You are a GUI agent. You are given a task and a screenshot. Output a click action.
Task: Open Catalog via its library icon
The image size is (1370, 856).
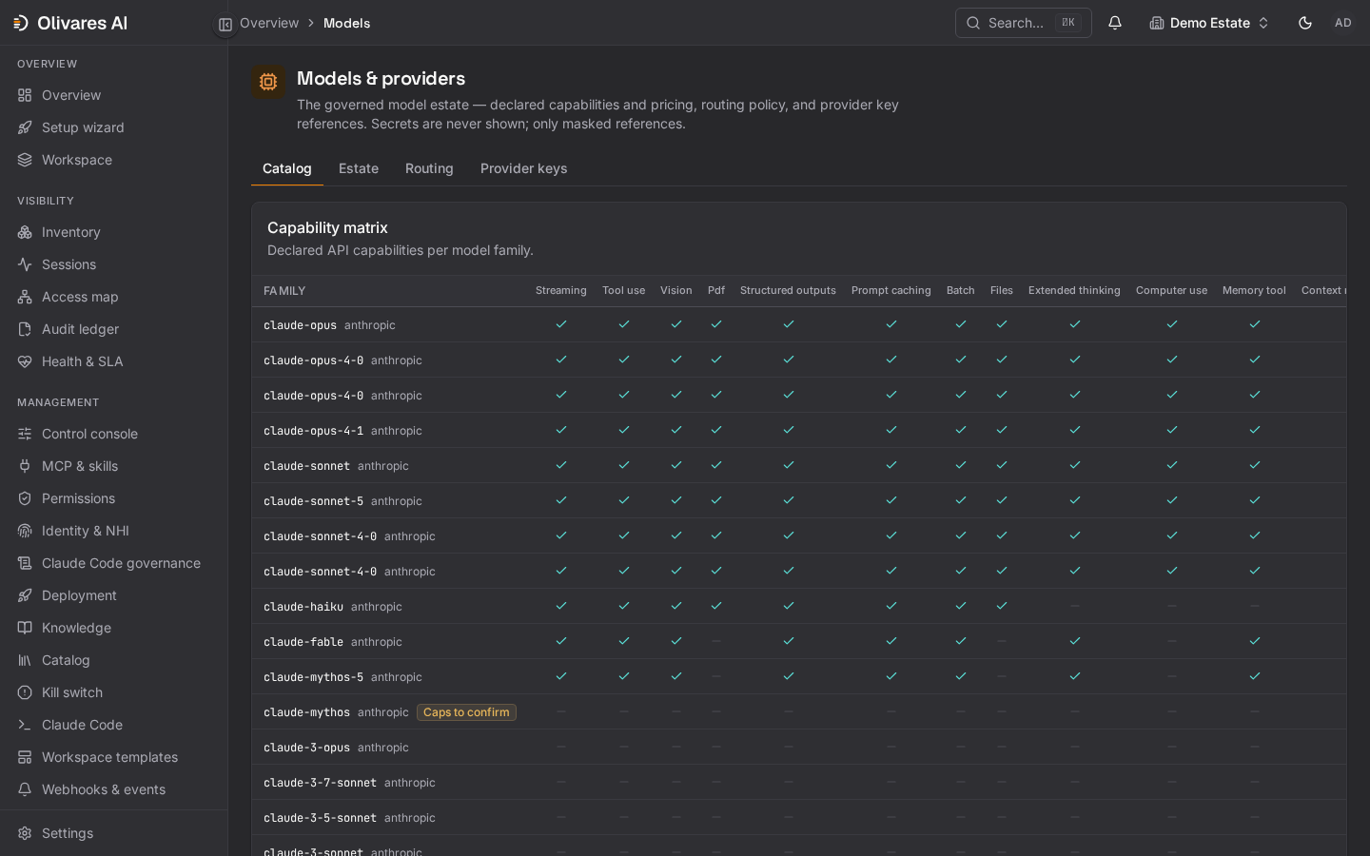click(25, 660)
